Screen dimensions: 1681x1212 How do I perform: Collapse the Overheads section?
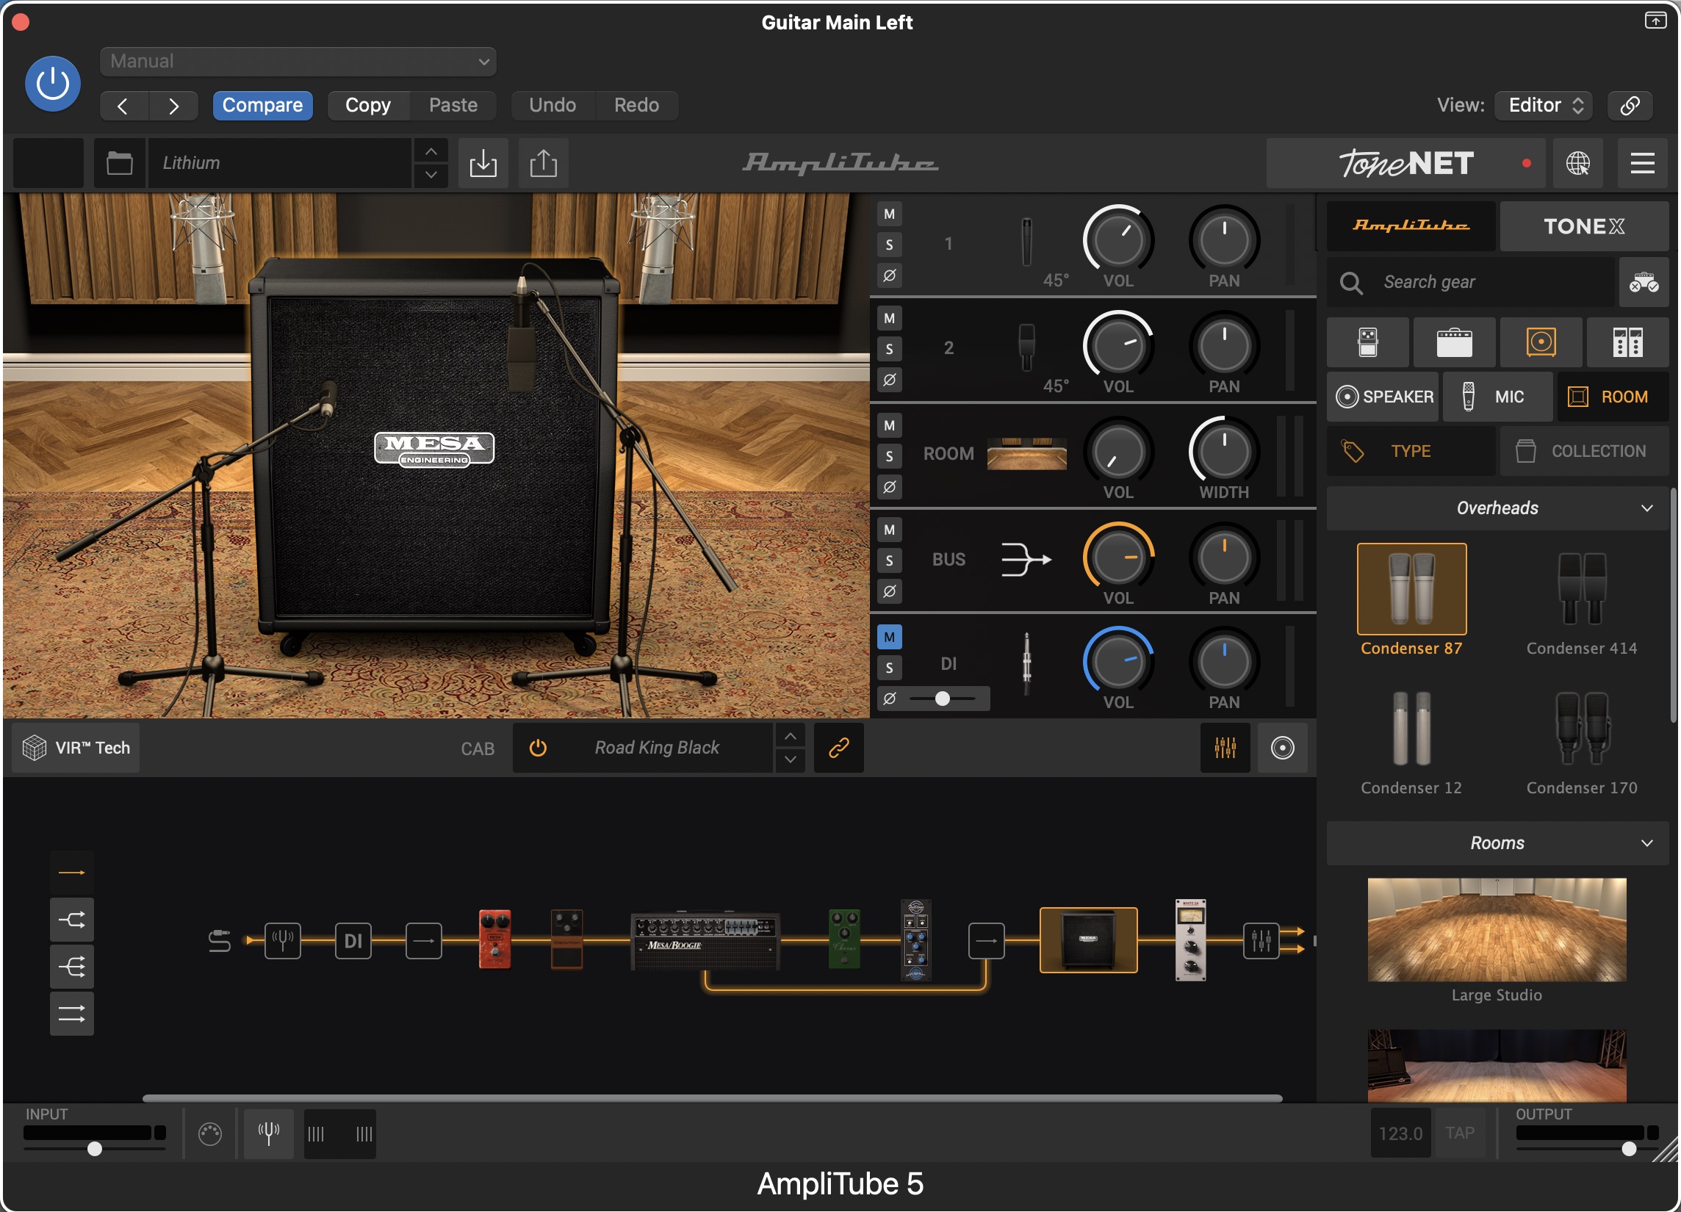(x=1646, y=508)
